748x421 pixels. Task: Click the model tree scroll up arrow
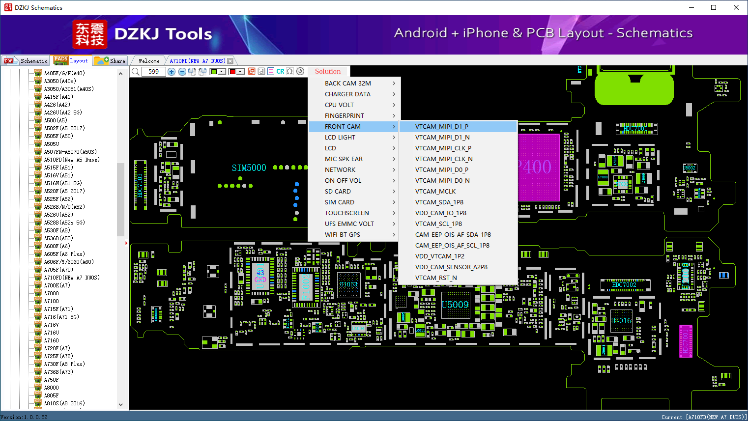pyautogui.click(x=121, y=74)
